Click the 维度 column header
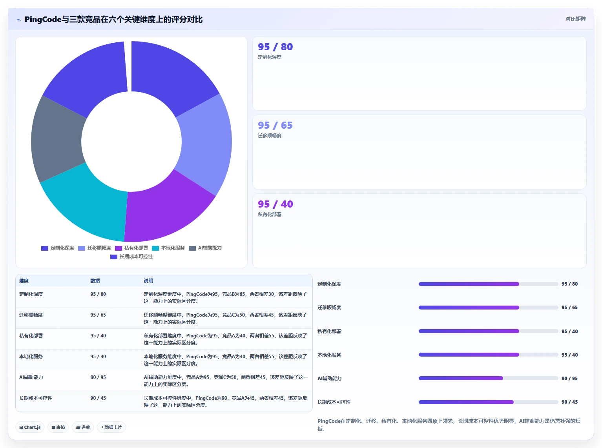 (24, 281)
